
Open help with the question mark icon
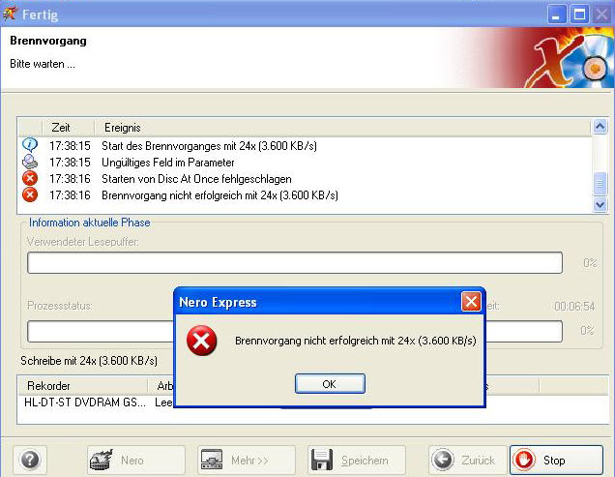pyautogui.click(x=30, y=460)
